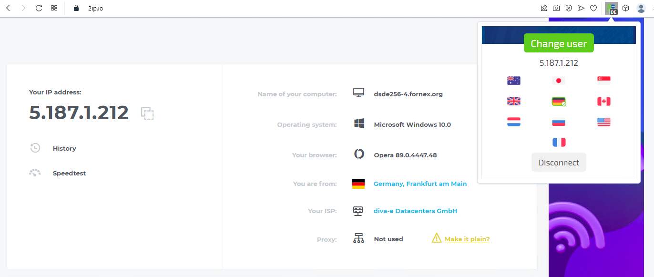Image resolution: width=654 pixels, height=277 pixels.
Task: Open the extensions cube icon
Action: click(x=626, y=8)
